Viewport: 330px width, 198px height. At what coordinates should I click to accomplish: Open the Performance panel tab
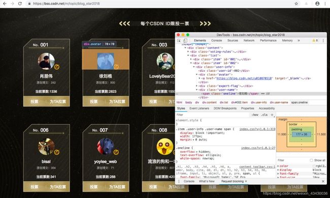tap(268, 40)
